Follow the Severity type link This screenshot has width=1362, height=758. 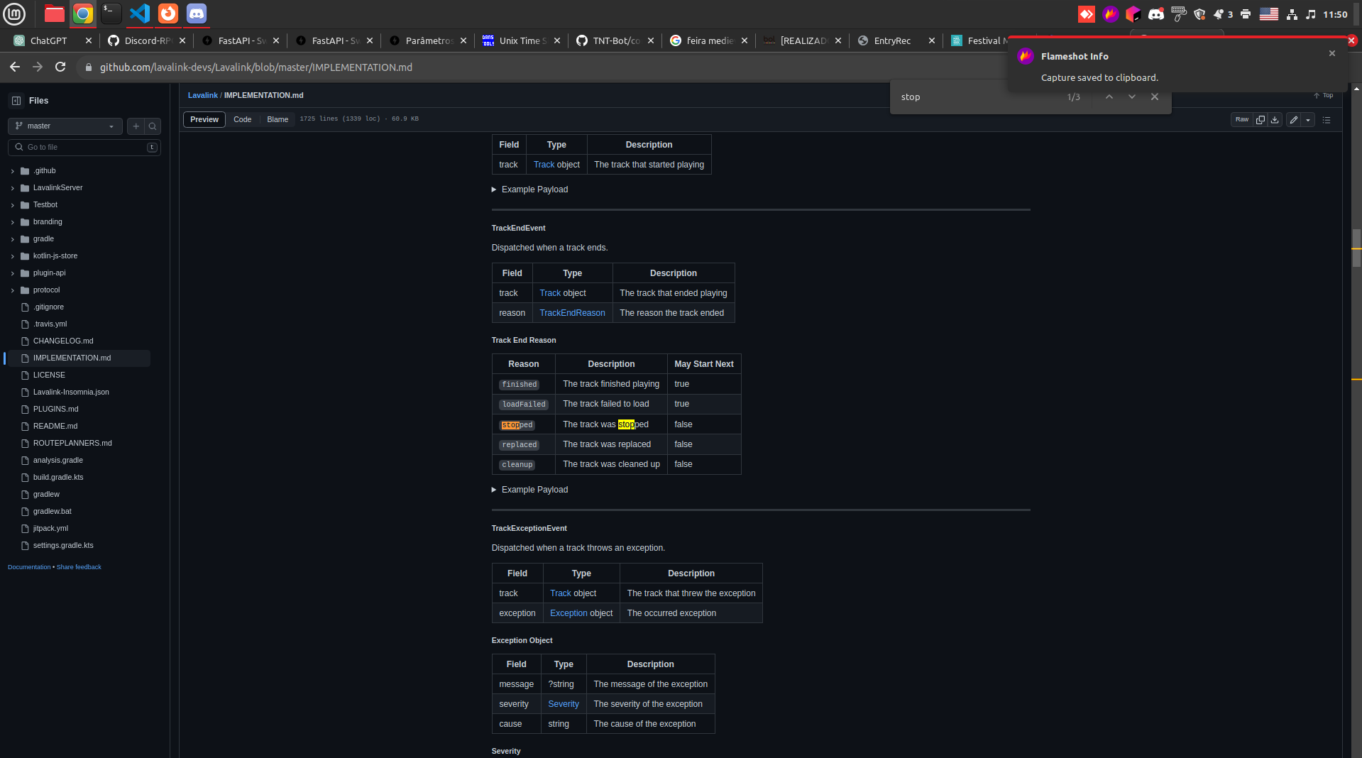564,704
